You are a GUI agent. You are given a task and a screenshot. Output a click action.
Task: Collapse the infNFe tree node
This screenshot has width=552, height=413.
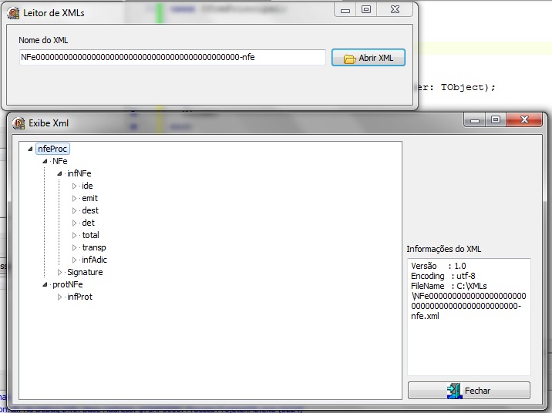(60, 173)
